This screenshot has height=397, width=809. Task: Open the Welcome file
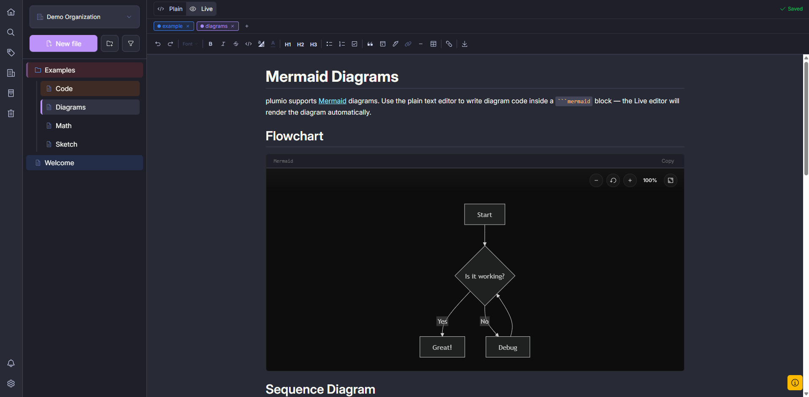pyautogui.click(x=84, y=163)
